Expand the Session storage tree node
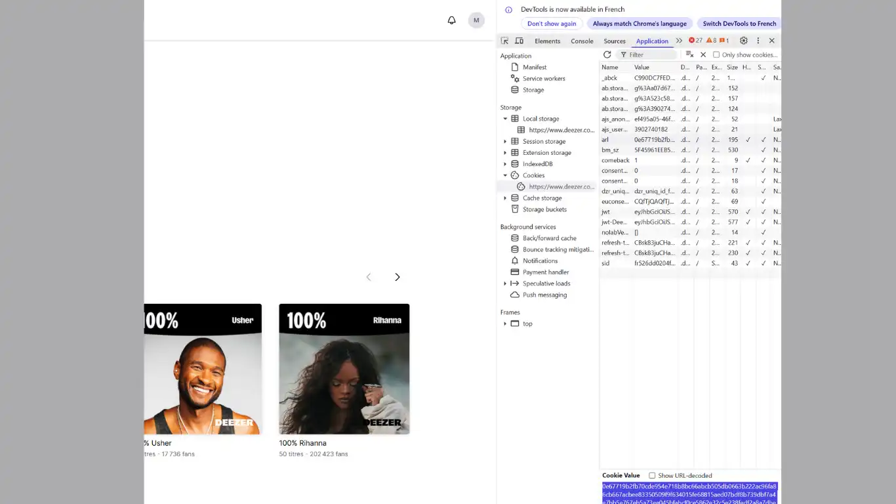The width and height of the screenshot is (896, 504). coord(505,142)
